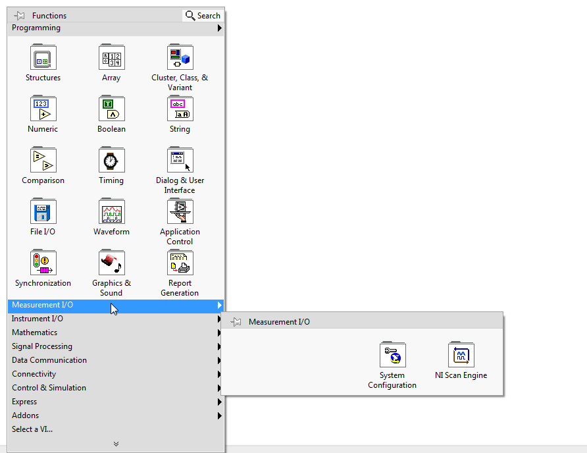Select the Measurement I/O category

116,306
